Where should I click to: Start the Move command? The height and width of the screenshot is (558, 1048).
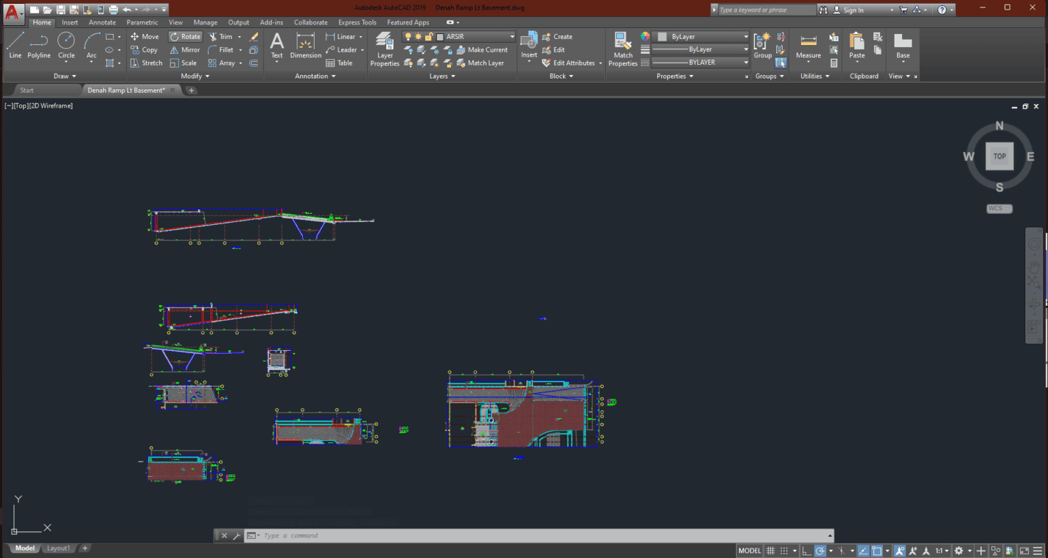pyautogui.click(x=145, y=36)
